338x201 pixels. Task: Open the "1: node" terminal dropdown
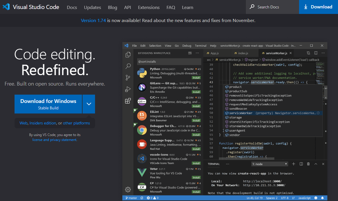269,164
